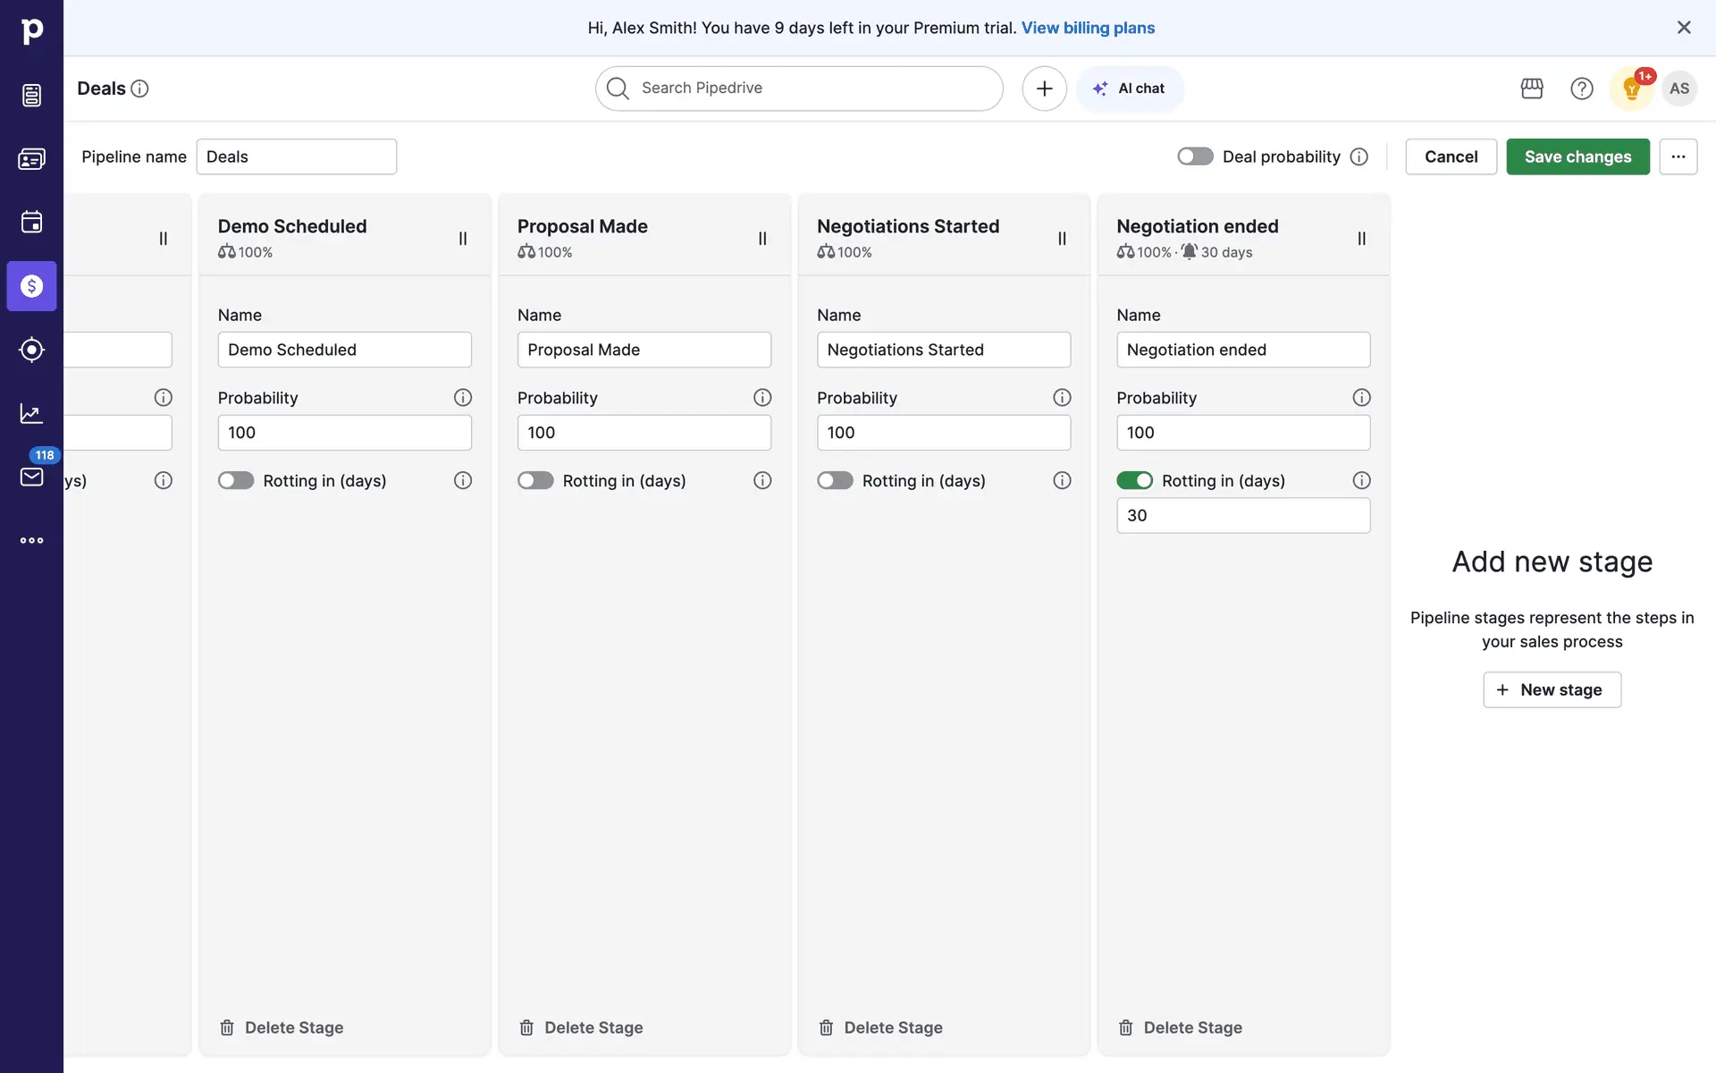
Task: Click the Save changes button
Action: click(x=1577, y=156)
